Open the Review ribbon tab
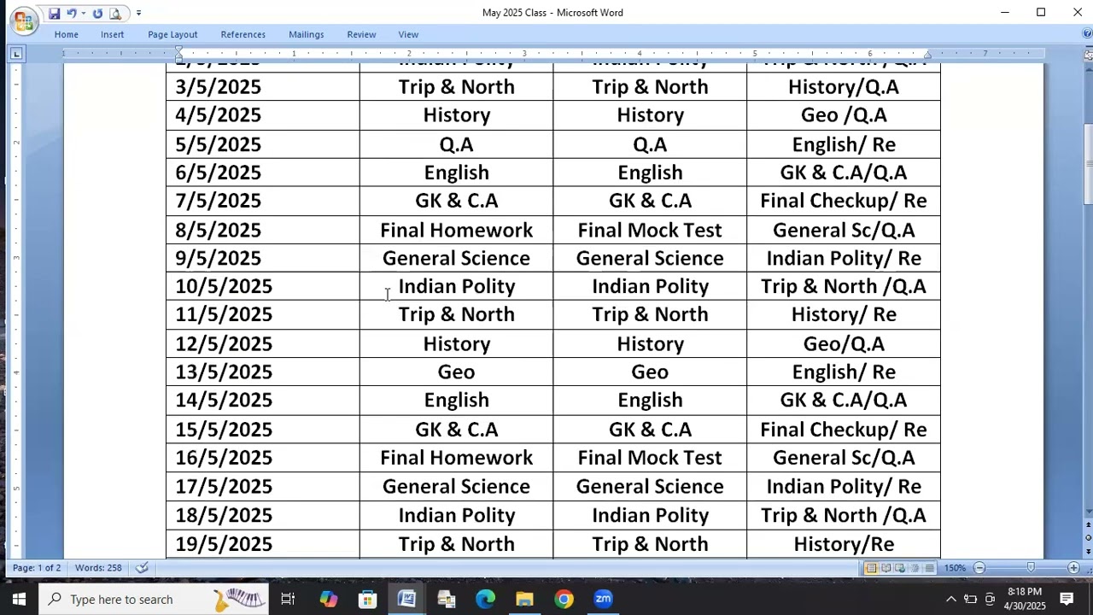Viewport: 1093px width, 615px height. (361, 34)
